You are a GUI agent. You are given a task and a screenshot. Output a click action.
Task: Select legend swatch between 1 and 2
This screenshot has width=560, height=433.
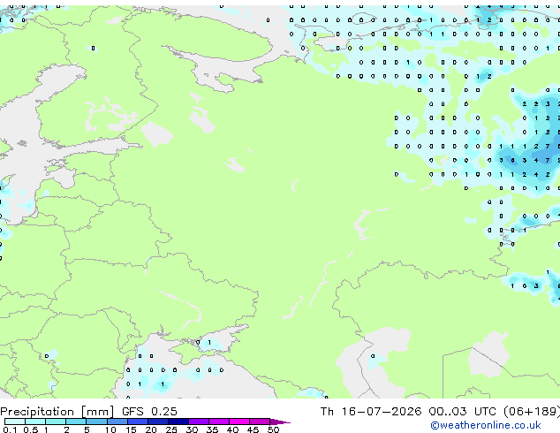pyautogui.click(x=56, y=422)
